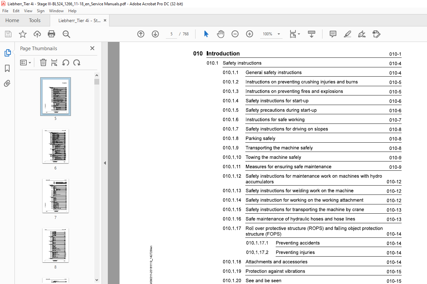Click the insert pages icon in thumbnails toolbar

pos(54,62)
